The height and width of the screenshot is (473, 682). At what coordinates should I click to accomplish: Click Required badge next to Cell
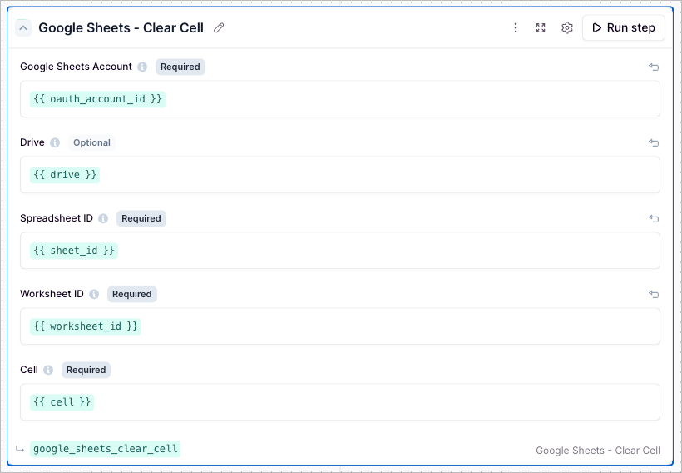click(x=86, y=371)
